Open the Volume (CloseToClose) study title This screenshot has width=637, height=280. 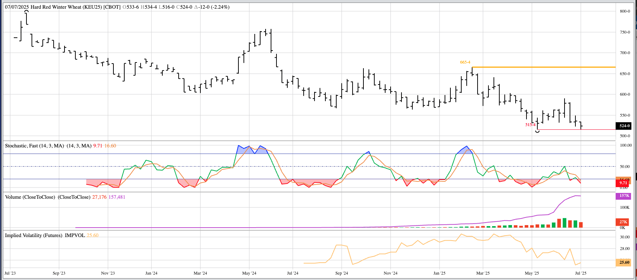pyautogui.click(x=30, y=197)
